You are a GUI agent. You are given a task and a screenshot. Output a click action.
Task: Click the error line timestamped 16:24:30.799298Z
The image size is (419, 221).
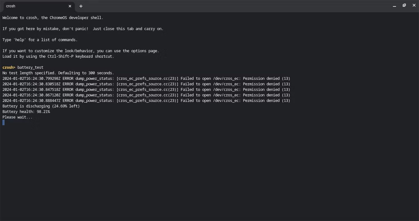pyautogui.click(x=146, y=79)
